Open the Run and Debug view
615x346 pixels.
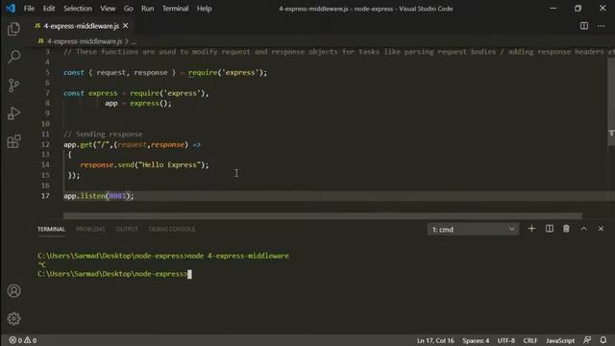pyautogui.click(x=13, y=113)
